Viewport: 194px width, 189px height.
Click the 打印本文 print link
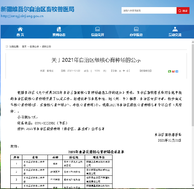pos(145,71)
